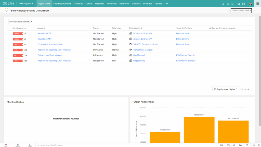The image size is (261, 147).
Task: Open the gamescope controller icon
Action: pos(228,145)
